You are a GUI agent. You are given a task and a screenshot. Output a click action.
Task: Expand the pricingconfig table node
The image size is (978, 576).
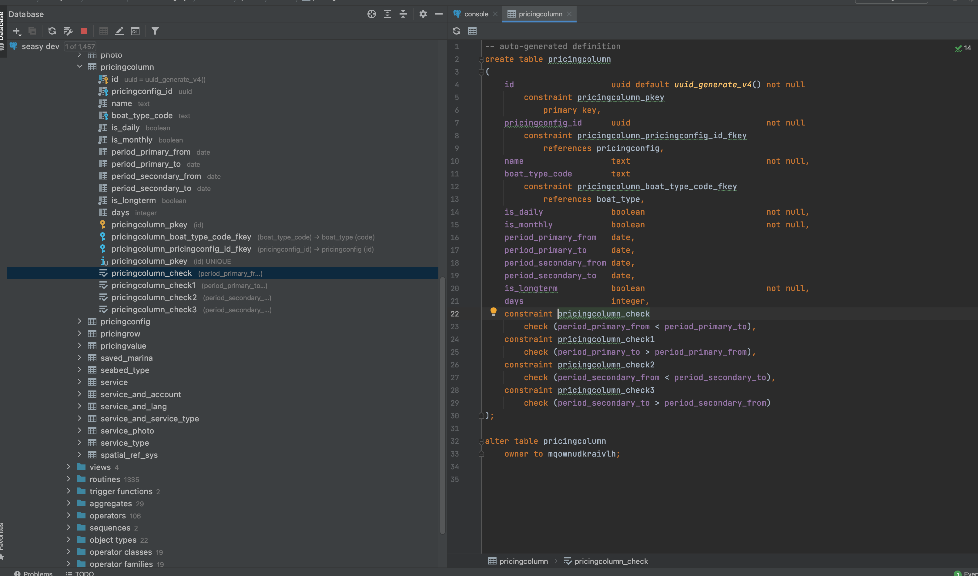(80, 321)
